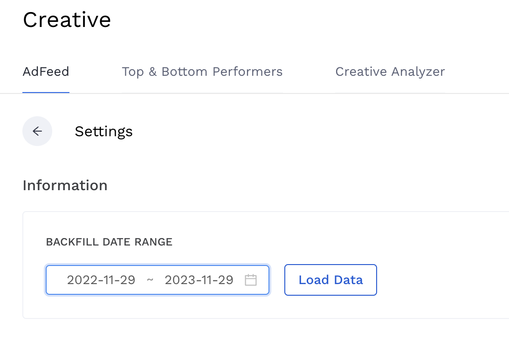Click the Information section heading
This screenshot has height=345, width=509.
[x=65, y=186]
